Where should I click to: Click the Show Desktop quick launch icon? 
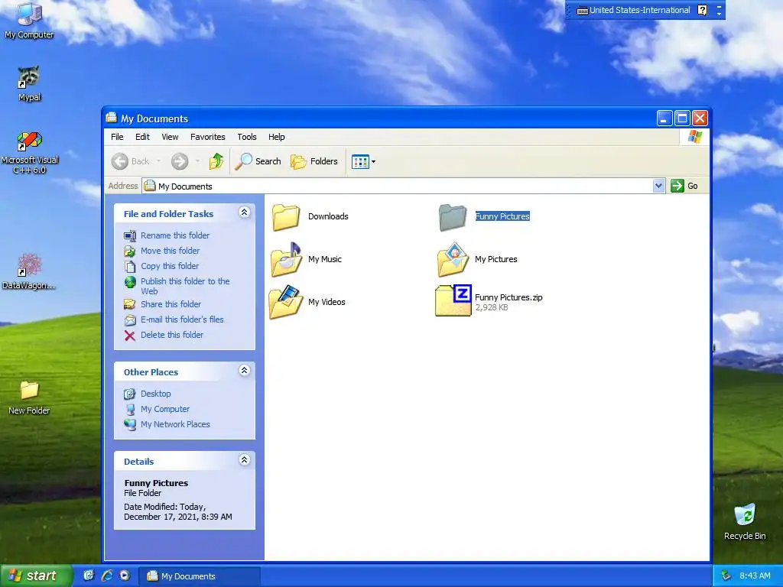coord(89,576)
